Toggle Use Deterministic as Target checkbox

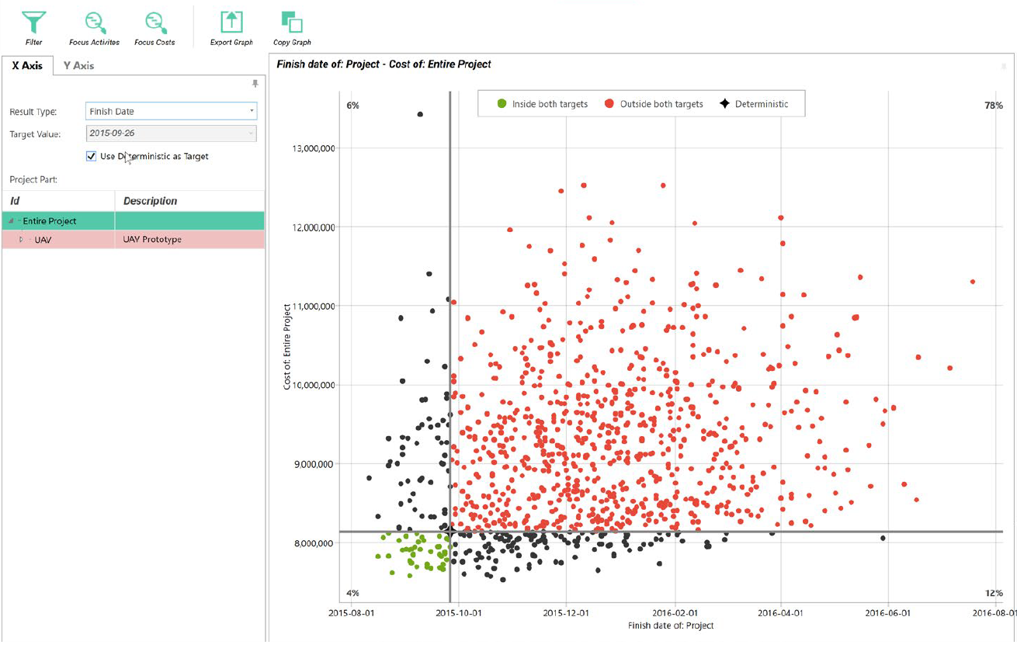[92, 156]
